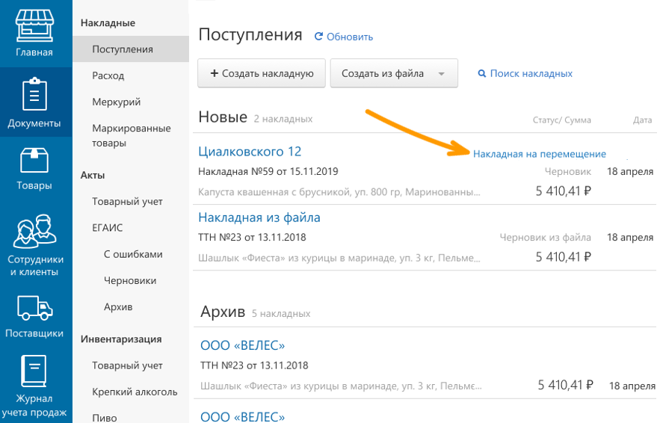The width and height of the screenshot is (660, 423).
Task: Click Статус/ Сумма column header
Action: (x=562, y=120)
